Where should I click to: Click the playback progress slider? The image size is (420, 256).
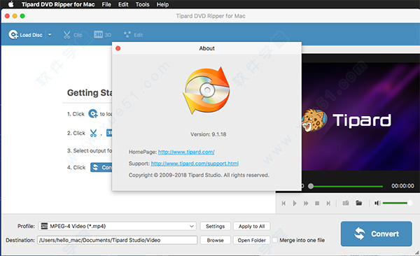pos(346,186)
